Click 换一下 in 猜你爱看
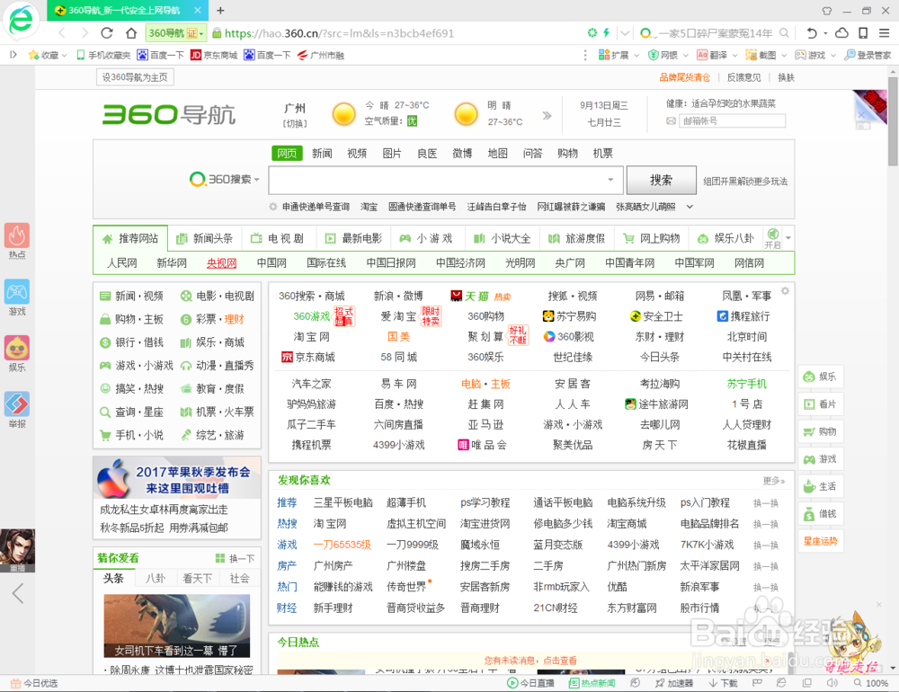The image size is (899, 692). tap(235, 558)
